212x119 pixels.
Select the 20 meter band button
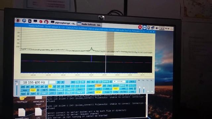point(46,87)
